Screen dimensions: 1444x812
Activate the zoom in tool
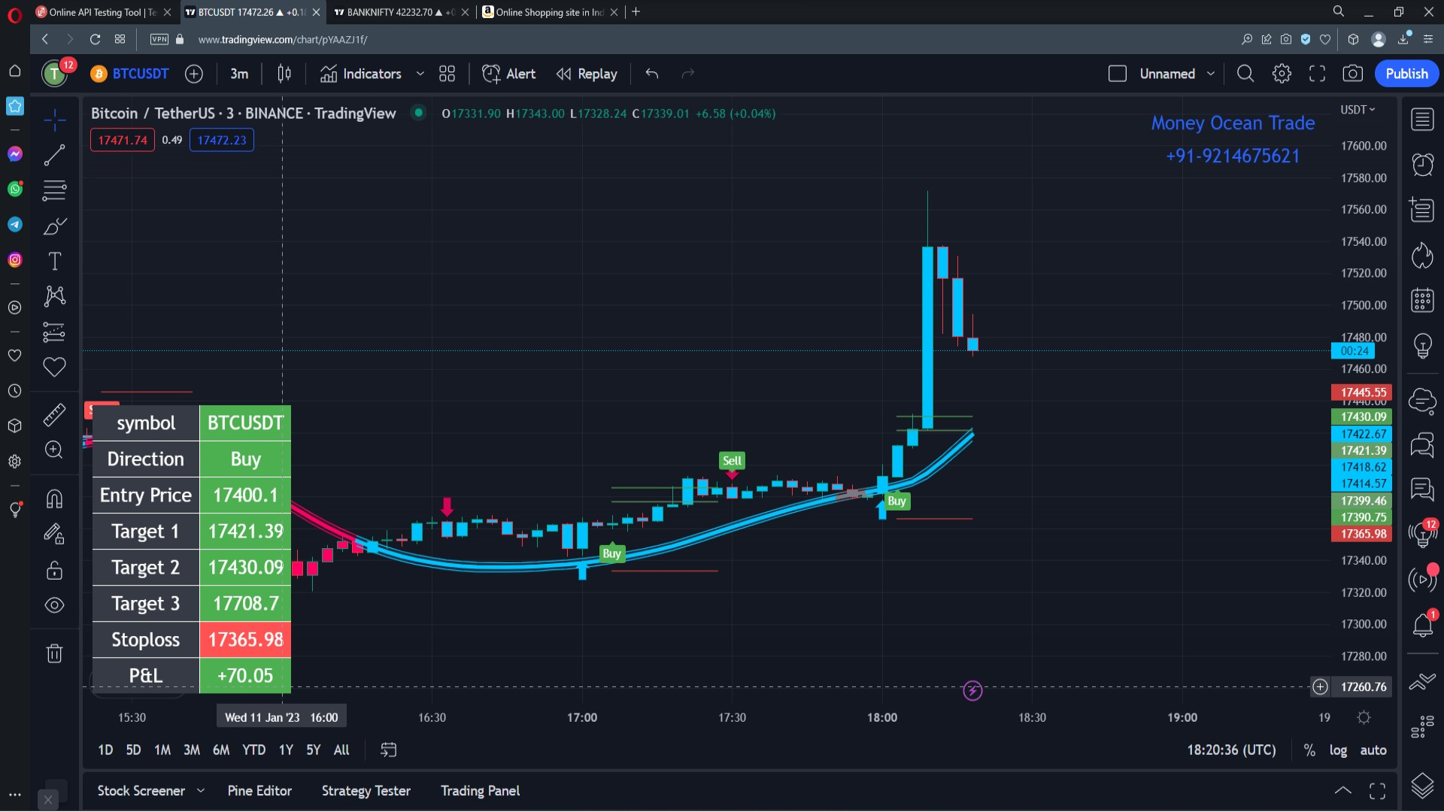[x=54, y=450]
